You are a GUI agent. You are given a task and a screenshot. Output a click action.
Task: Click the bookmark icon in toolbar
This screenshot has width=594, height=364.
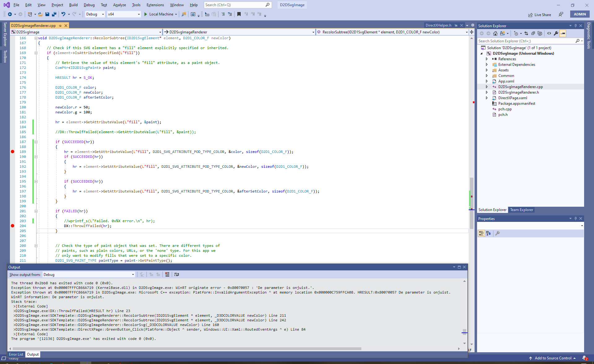click(239, 14)
